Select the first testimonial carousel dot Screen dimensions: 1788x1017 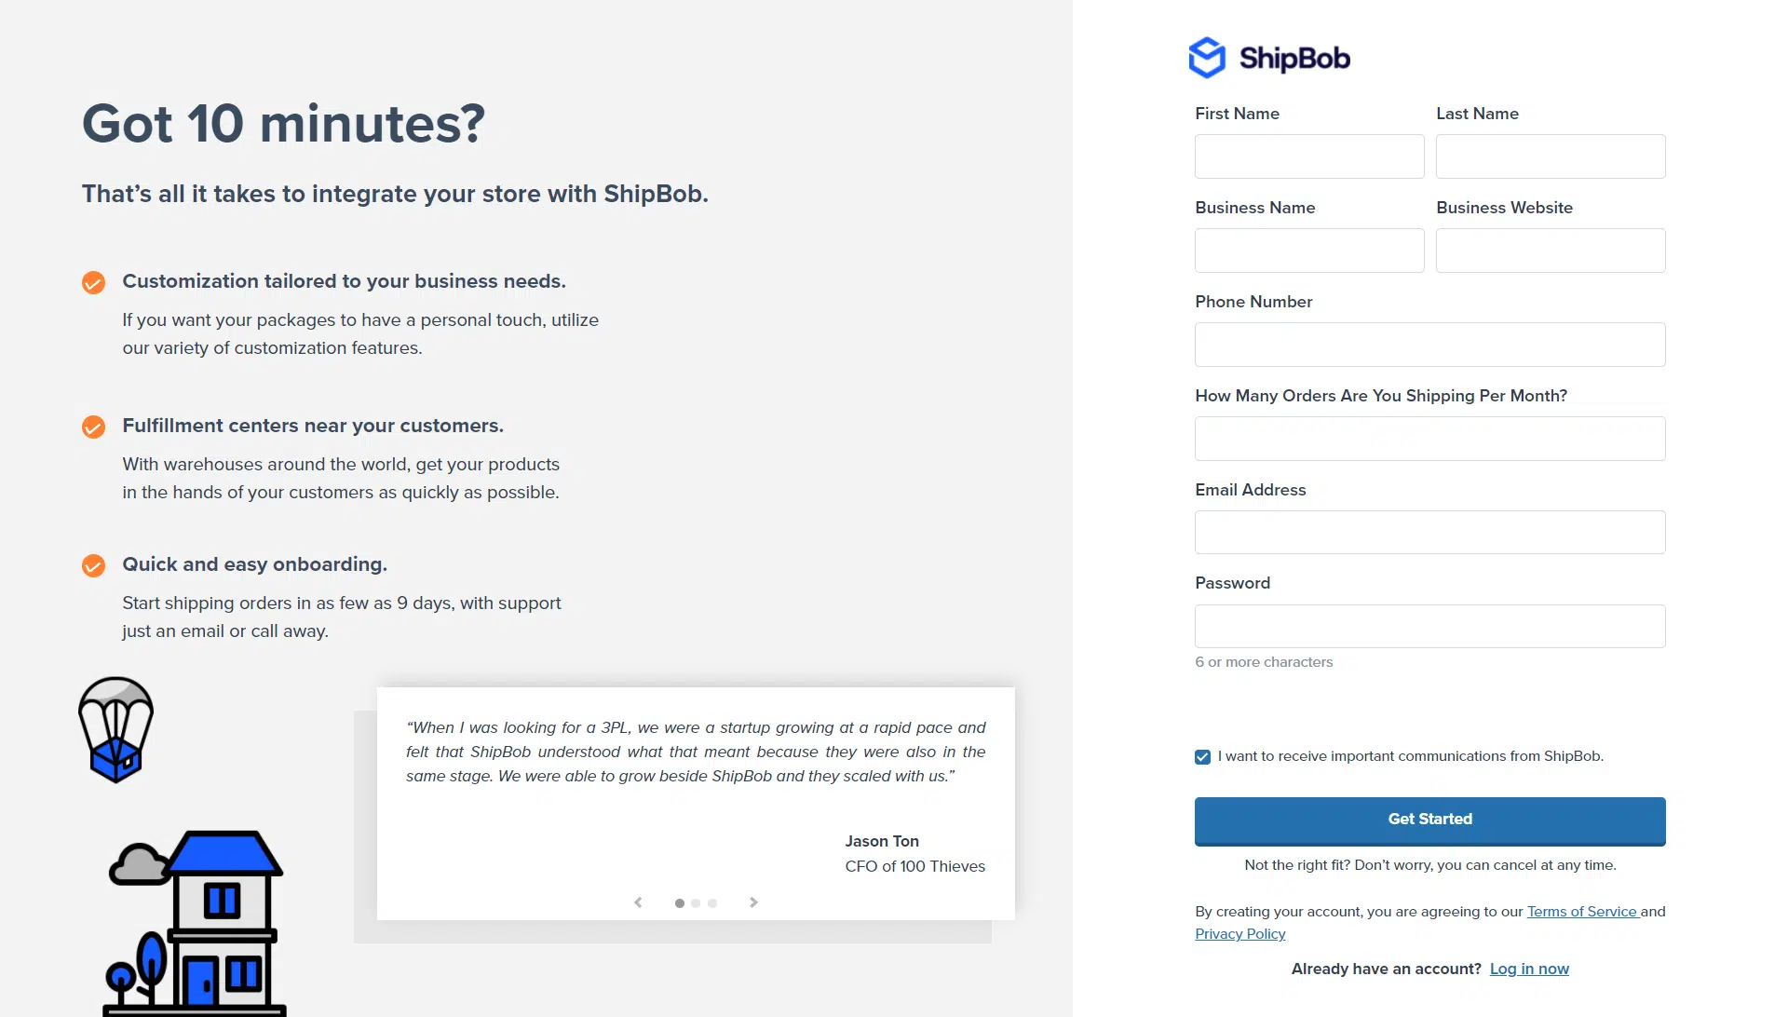(680, 903)
